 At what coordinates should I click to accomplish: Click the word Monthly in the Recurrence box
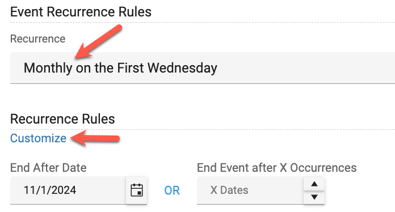tap(48, 68)
